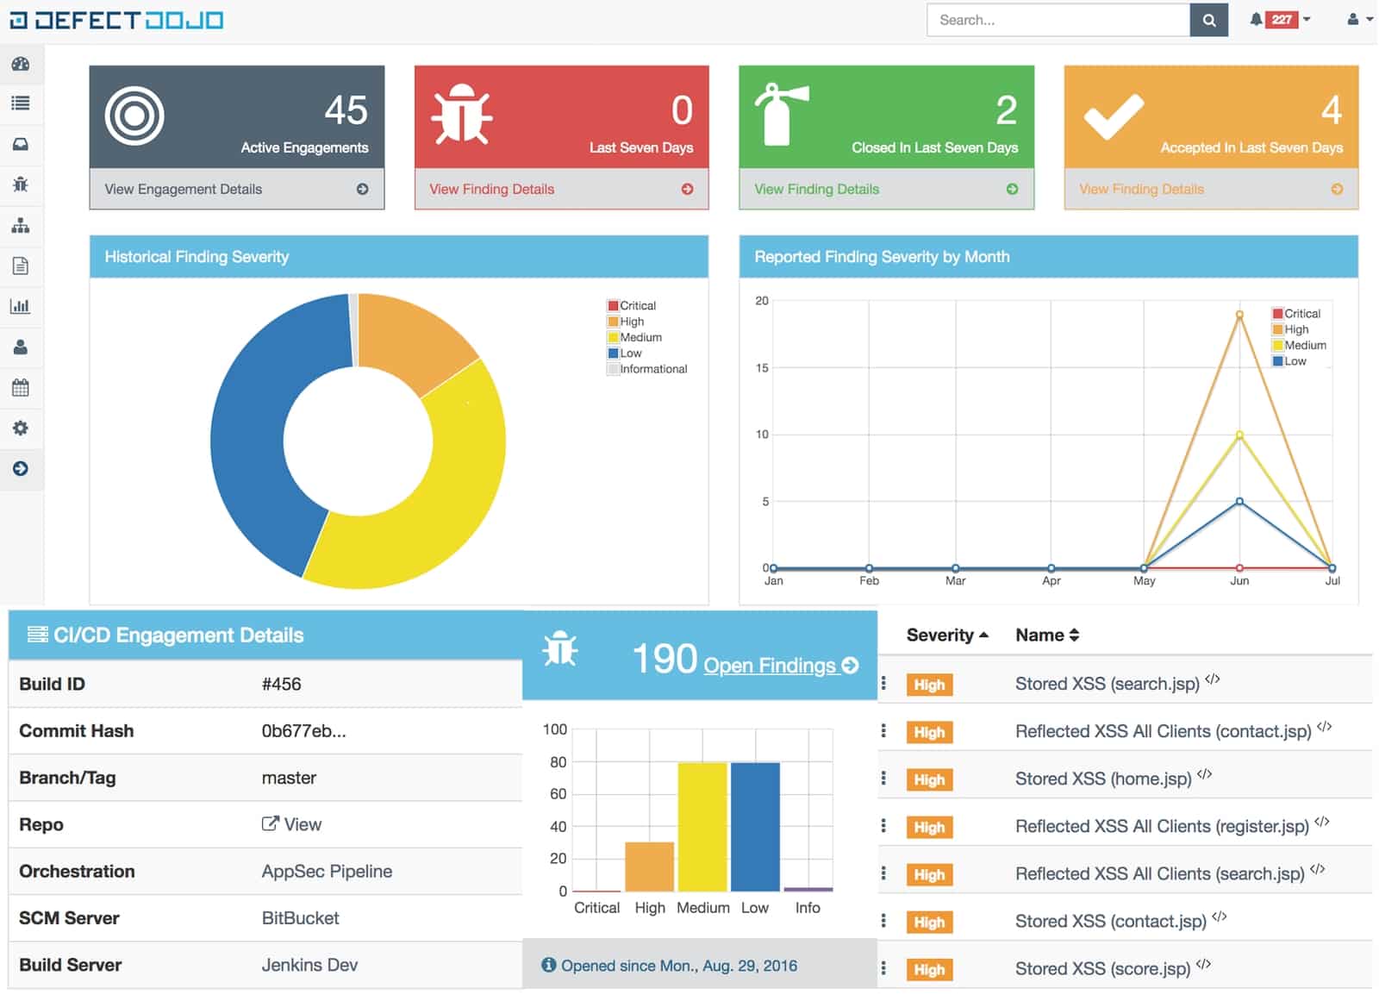This screenshot has height=995, width=1379.
Task: Open the reports document icon in sidebar
Action: coord(22,266)
